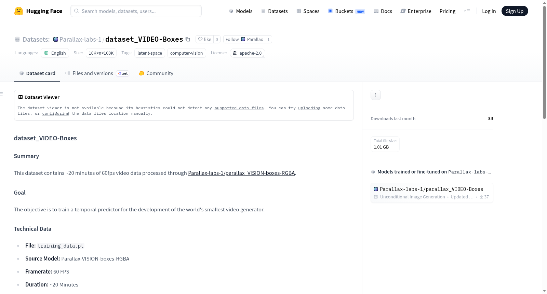Like this dataset with the heart button
Image resolution: width=547 pixels, height=294 pixels.
[205, 39]
